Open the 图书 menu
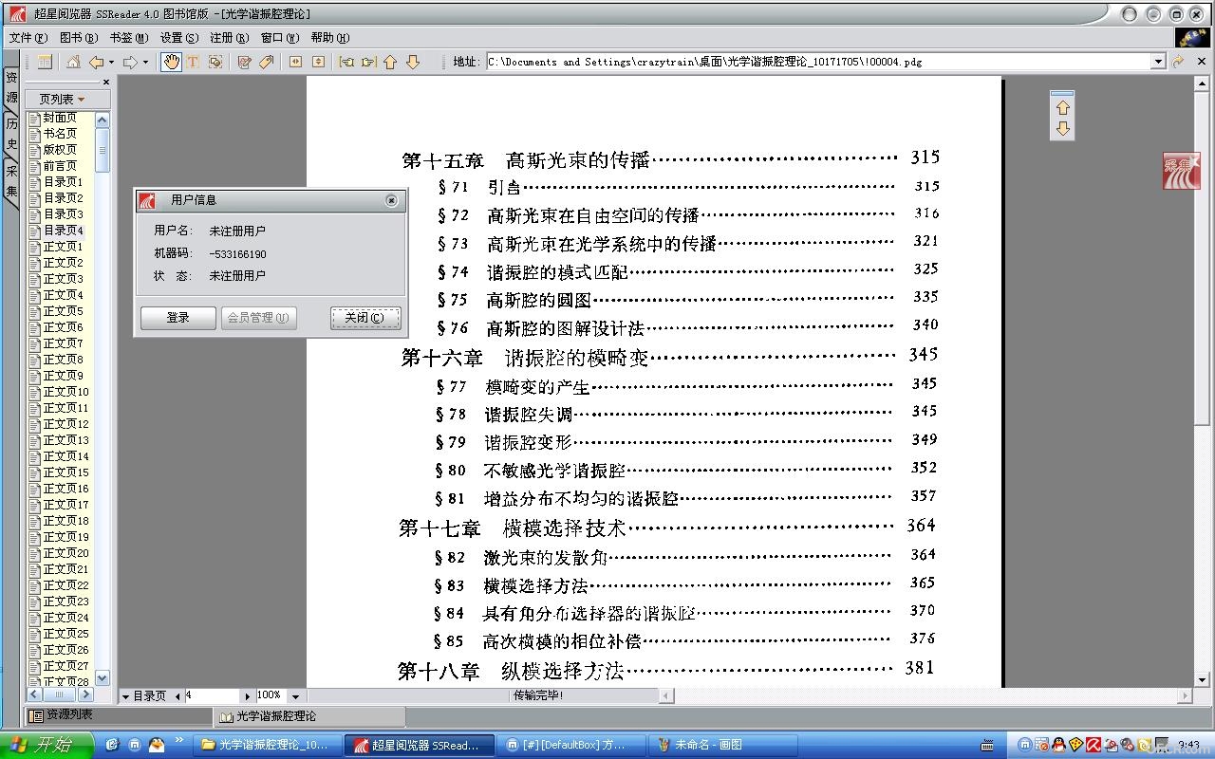 coord(79,38)
